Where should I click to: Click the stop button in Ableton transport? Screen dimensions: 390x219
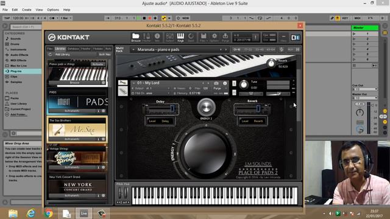click(144, 18)
